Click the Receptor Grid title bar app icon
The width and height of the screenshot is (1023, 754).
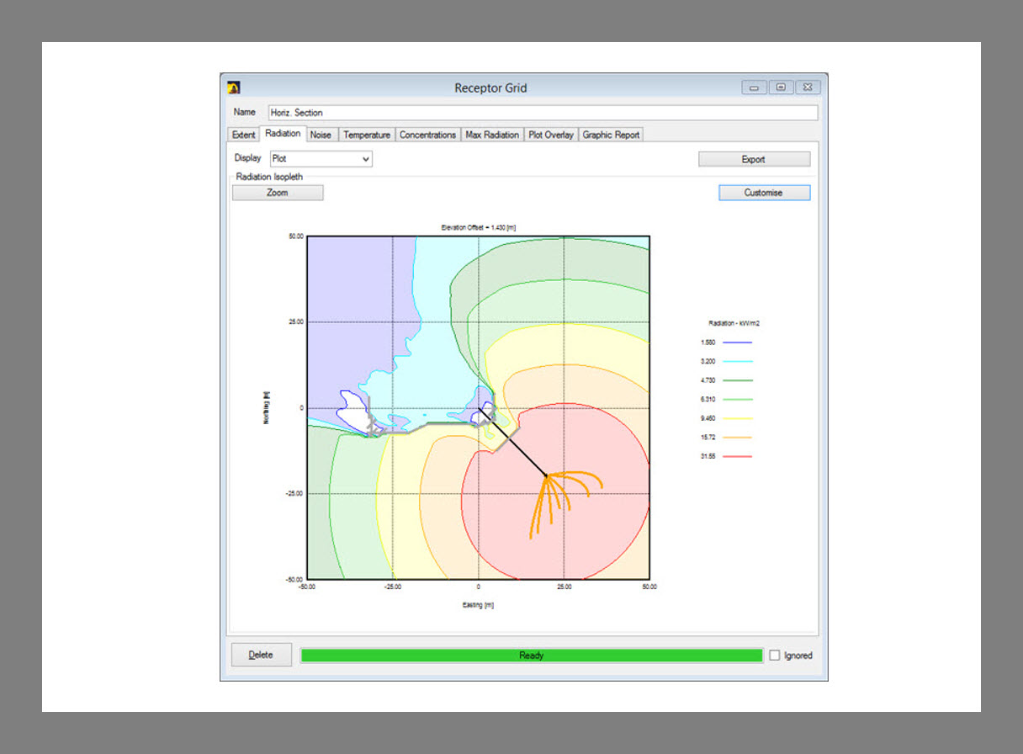234,88
